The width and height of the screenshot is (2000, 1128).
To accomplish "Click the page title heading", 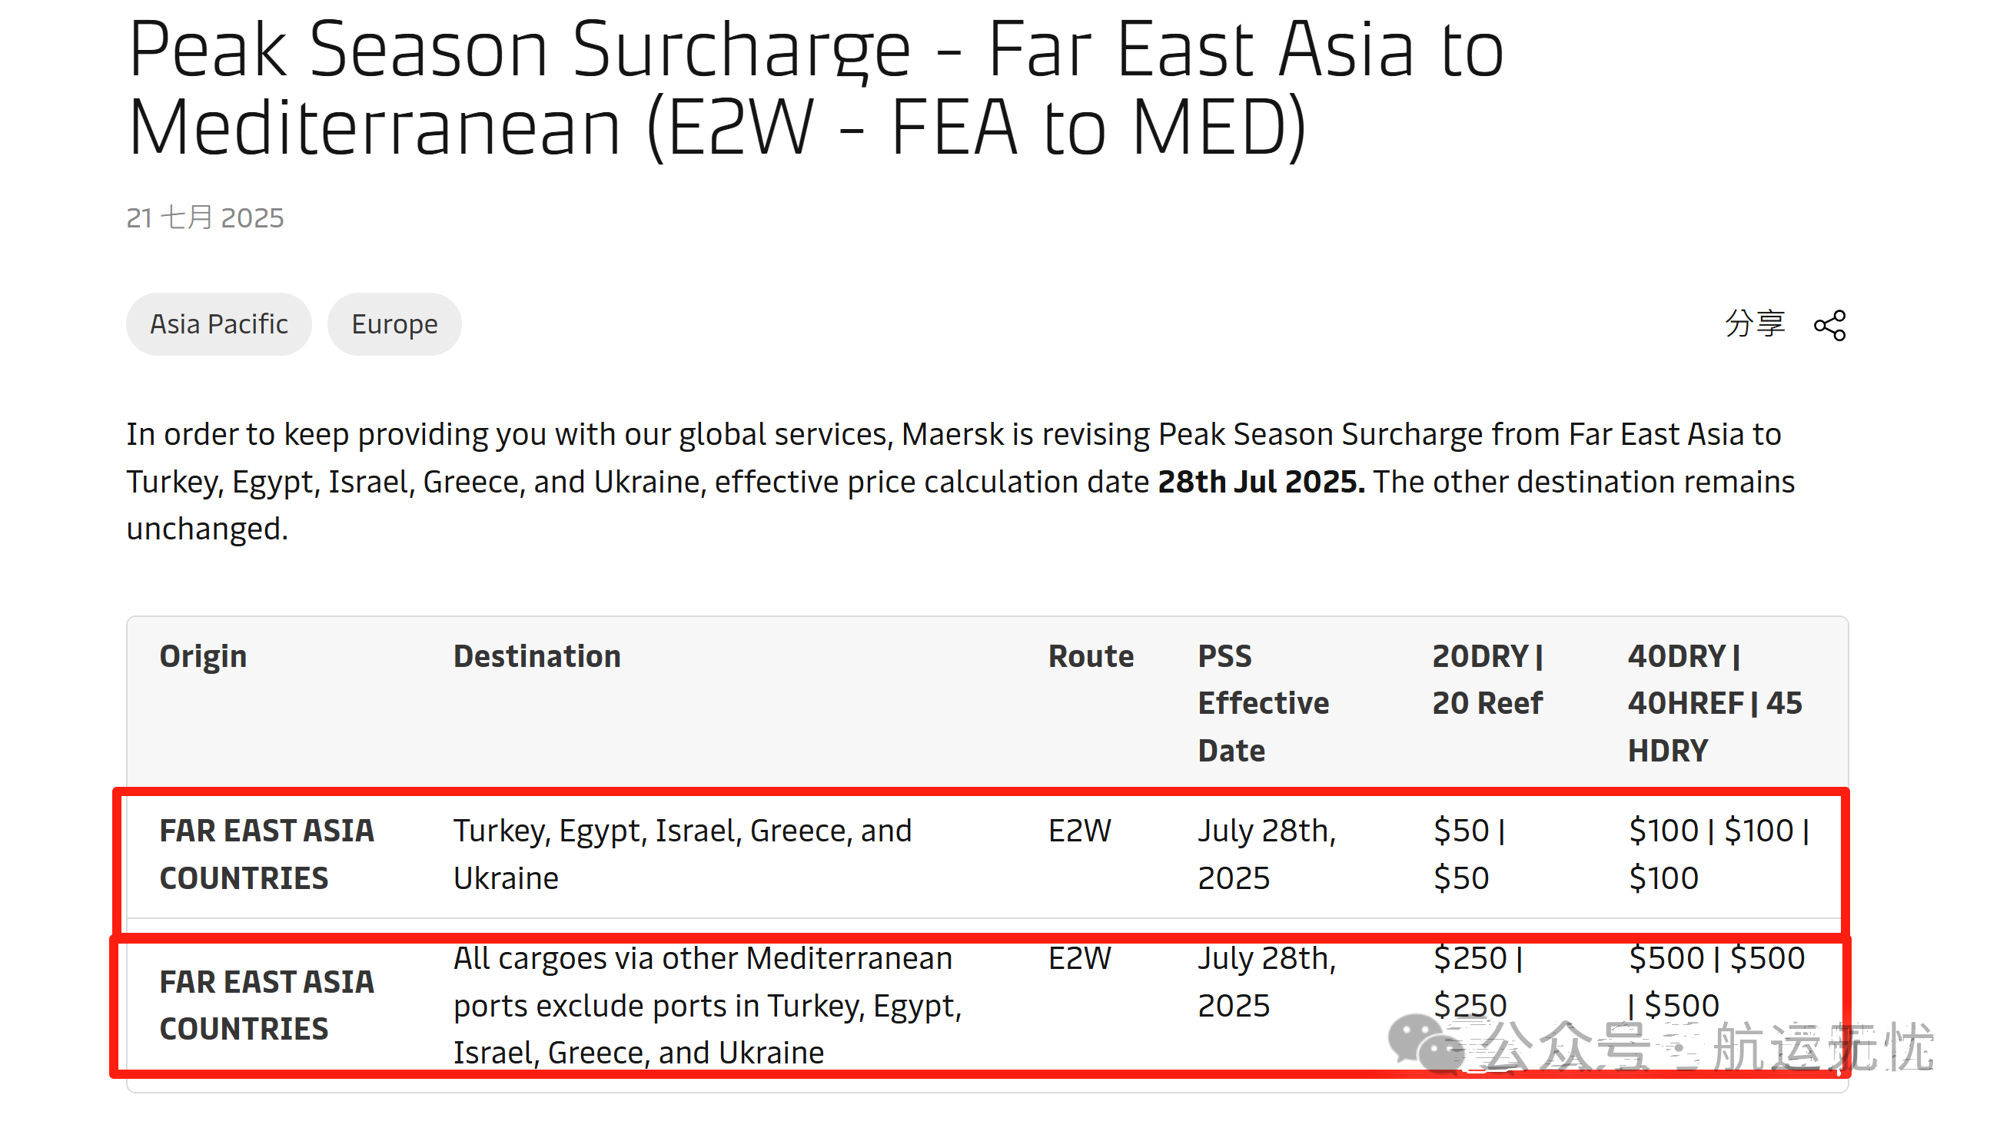I will click(x=816, y=87).
